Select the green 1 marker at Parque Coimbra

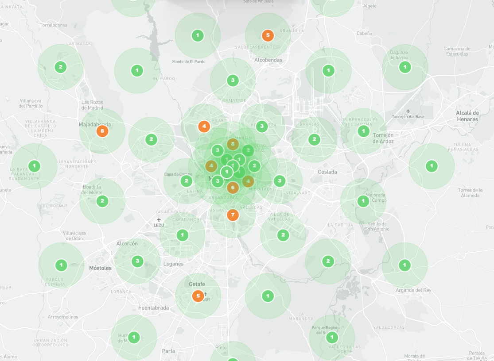click(61, 265)
